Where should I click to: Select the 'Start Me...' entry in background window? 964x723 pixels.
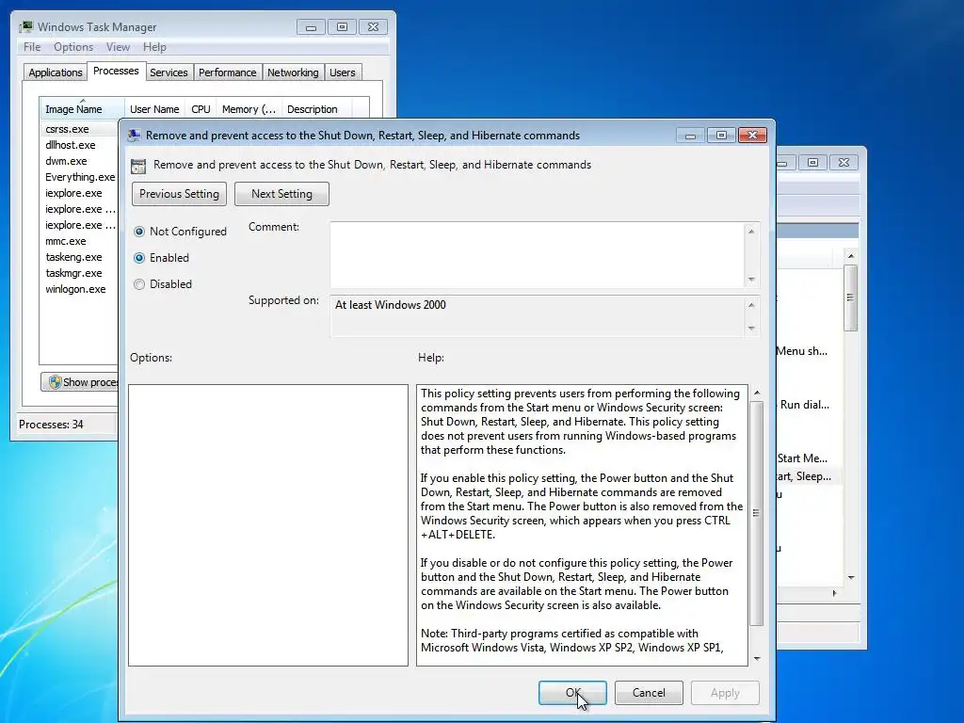coord(802,458)
